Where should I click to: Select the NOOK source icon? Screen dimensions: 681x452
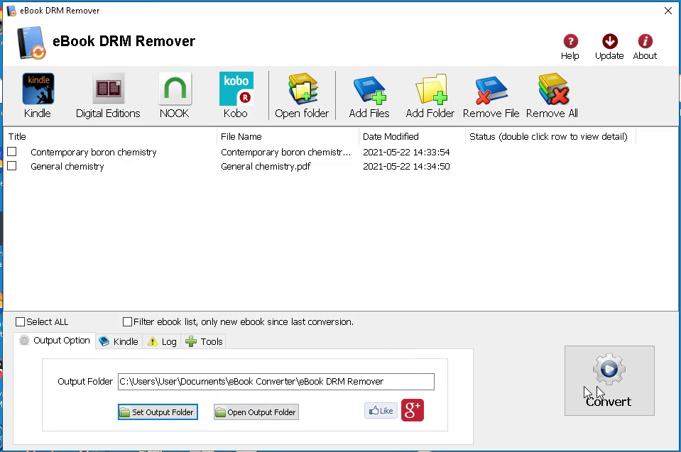175,89
